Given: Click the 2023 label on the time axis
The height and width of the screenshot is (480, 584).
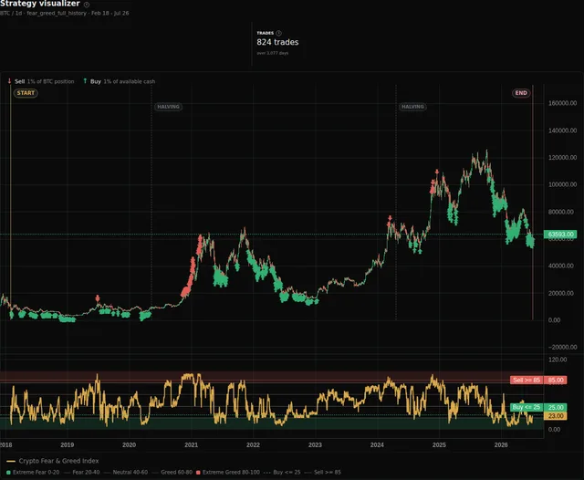Looking at the screenshot, I should [315, 444].
